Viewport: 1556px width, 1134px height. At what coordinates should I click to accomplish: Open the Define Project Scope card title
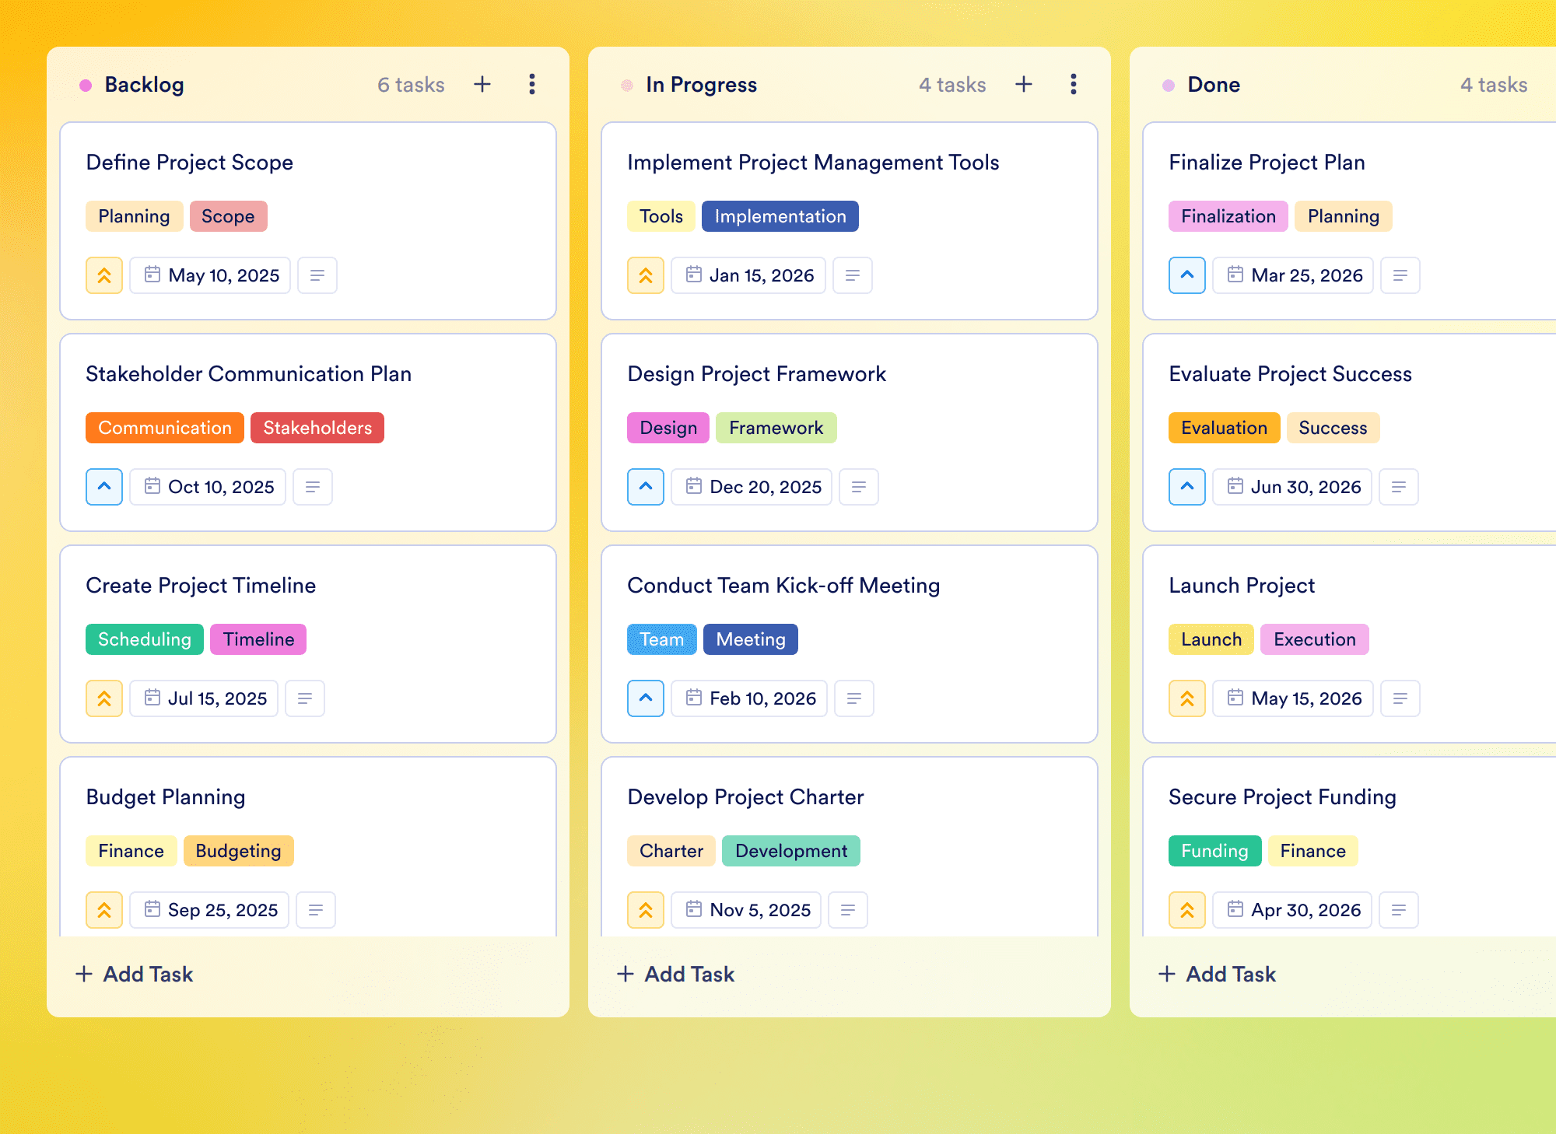coord(190,162)
